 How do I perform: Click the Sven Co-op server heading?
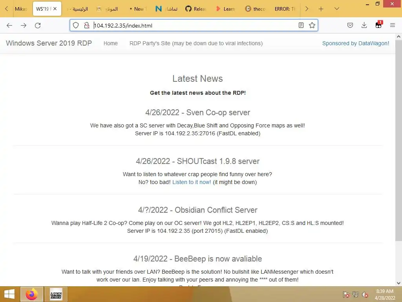198,112
